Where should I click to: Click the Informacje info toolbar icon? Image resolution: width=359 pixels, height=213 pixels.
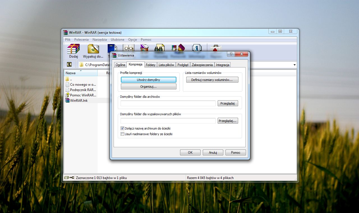197,48
